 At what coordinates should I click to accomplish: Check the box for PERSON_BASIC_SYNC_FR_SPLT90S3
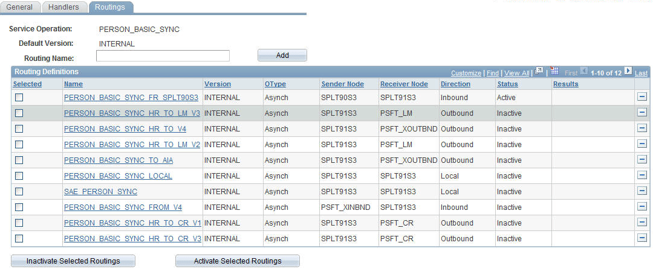coord(19,98)
